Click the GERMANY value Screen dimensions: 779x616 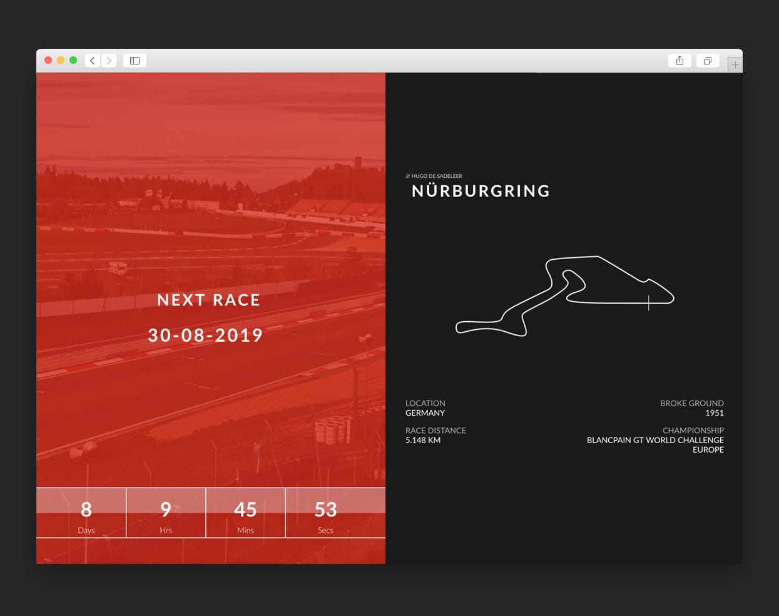tap(425, 413)
